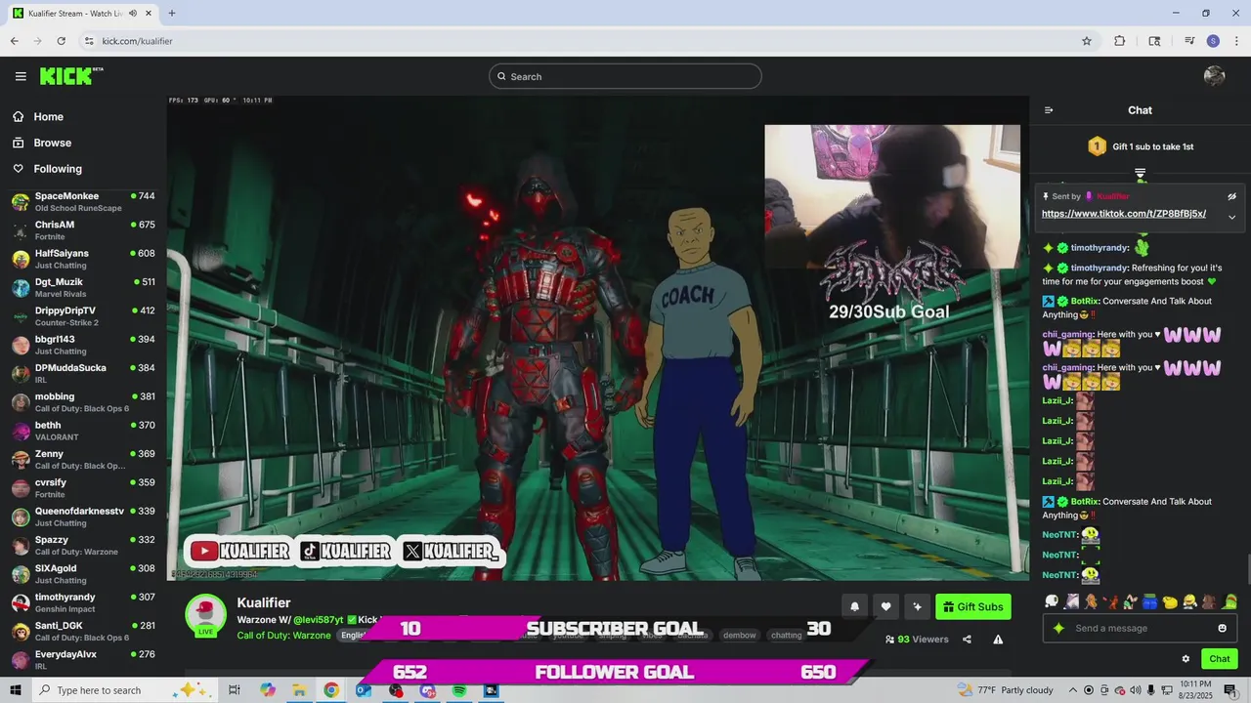
Task: Open Spazzy channel in sidebar
Action: pos(83,545)
